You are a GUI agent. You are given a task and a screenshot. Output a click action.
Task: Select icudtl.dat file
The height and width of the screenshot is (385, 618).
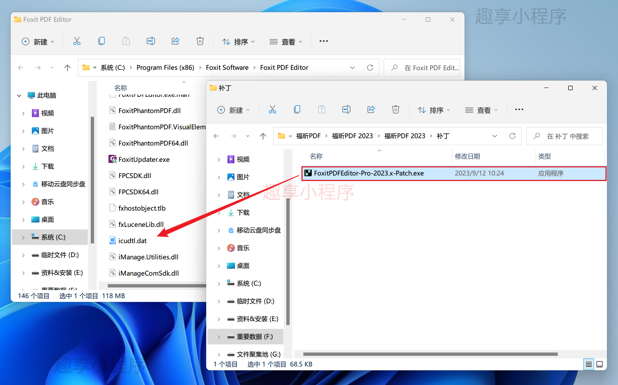[x=132, y=241]
